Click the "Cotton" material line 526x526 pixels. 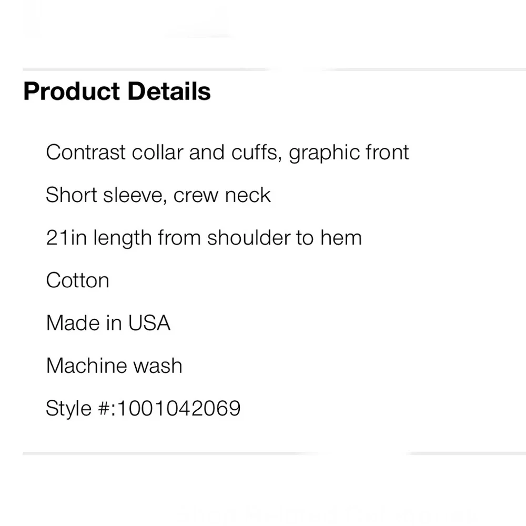click(77, 280)
